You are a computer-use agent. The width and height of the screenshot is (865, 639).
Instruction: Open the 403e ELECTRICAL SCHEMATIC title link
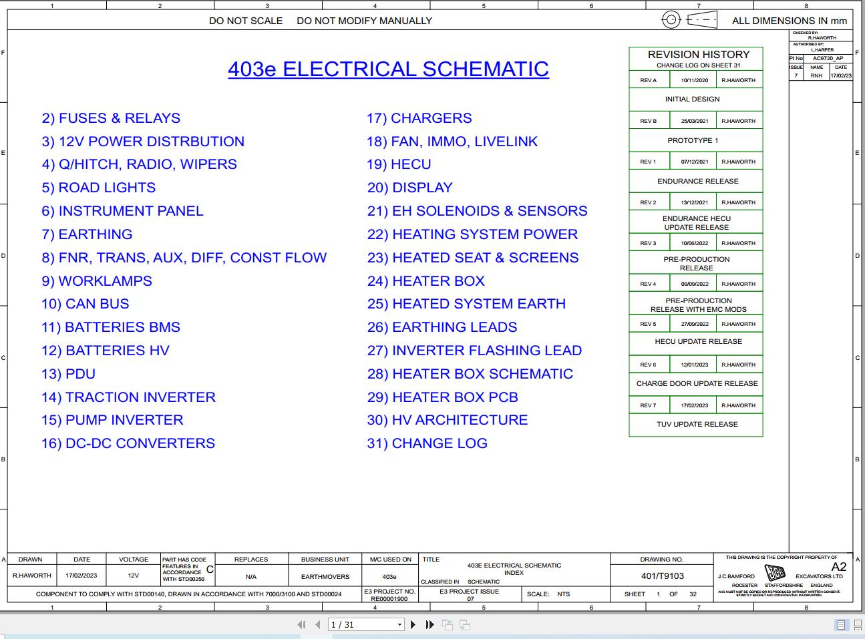click(x=388, y=69)
